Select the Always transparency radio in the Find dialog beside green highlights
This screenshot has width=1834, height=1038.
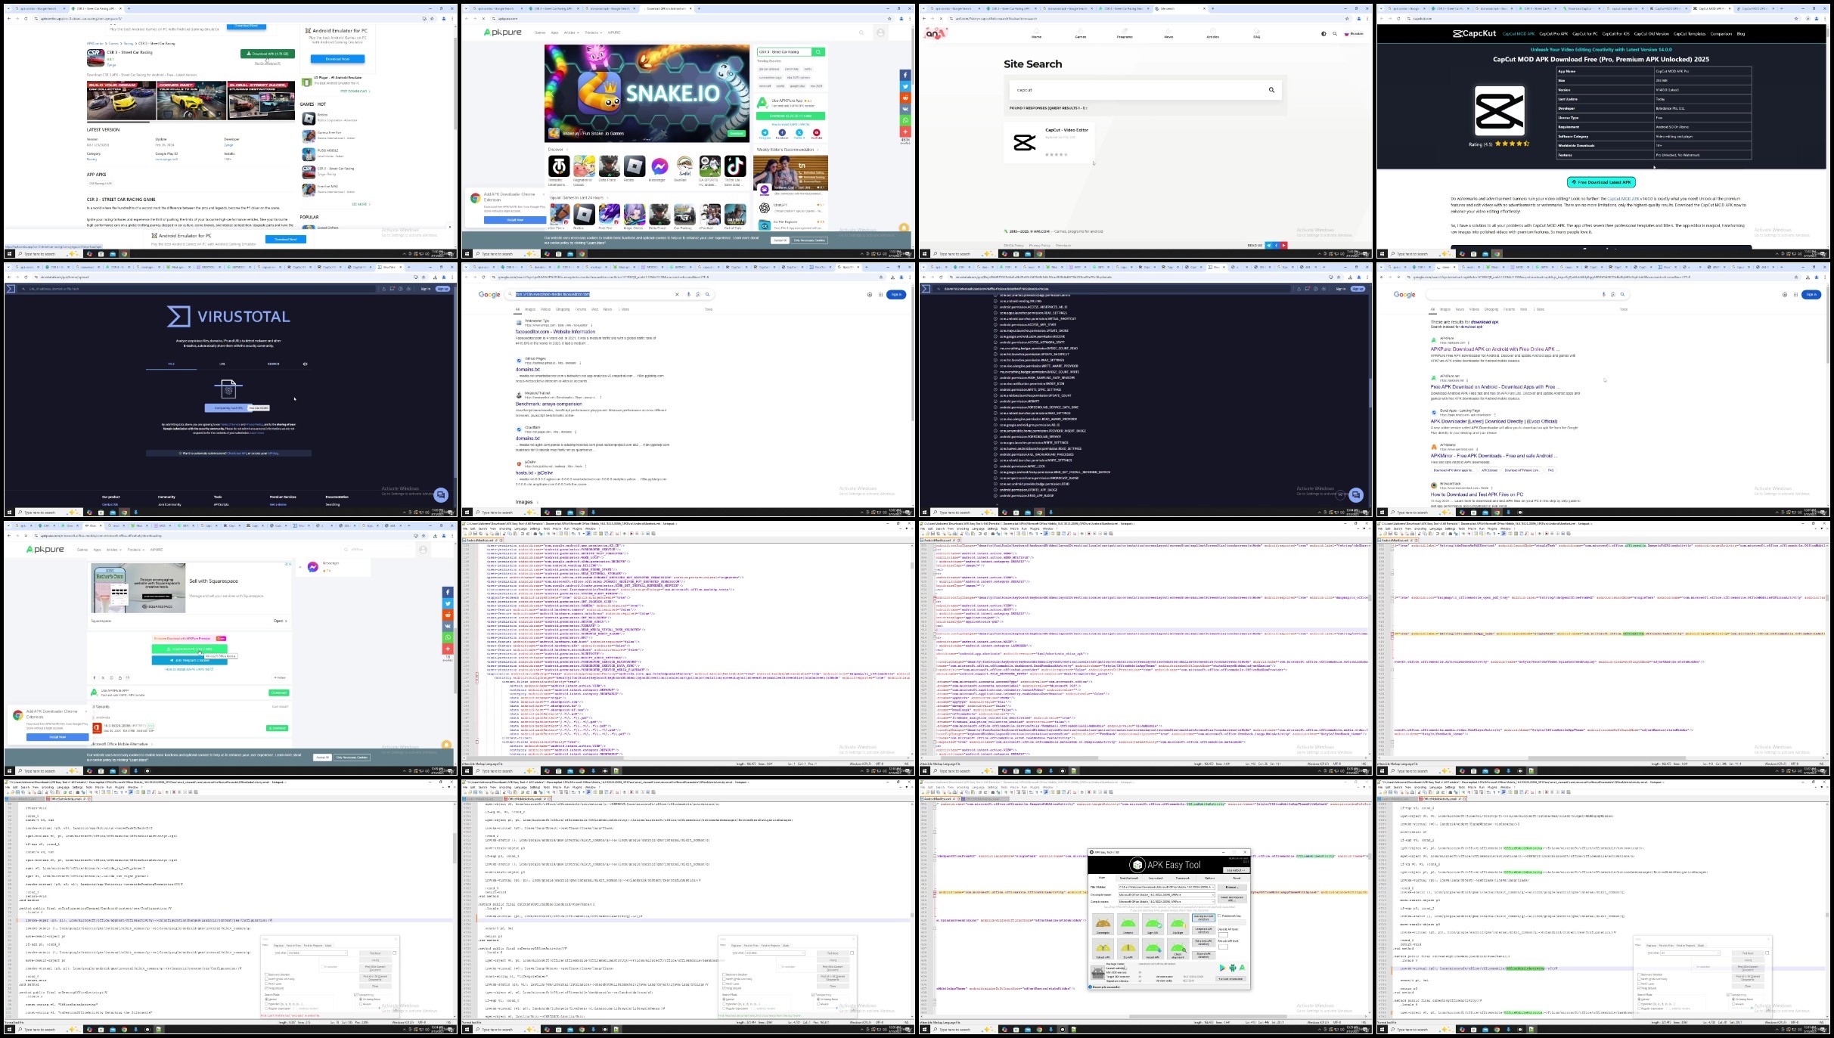coord(1733,1004)
